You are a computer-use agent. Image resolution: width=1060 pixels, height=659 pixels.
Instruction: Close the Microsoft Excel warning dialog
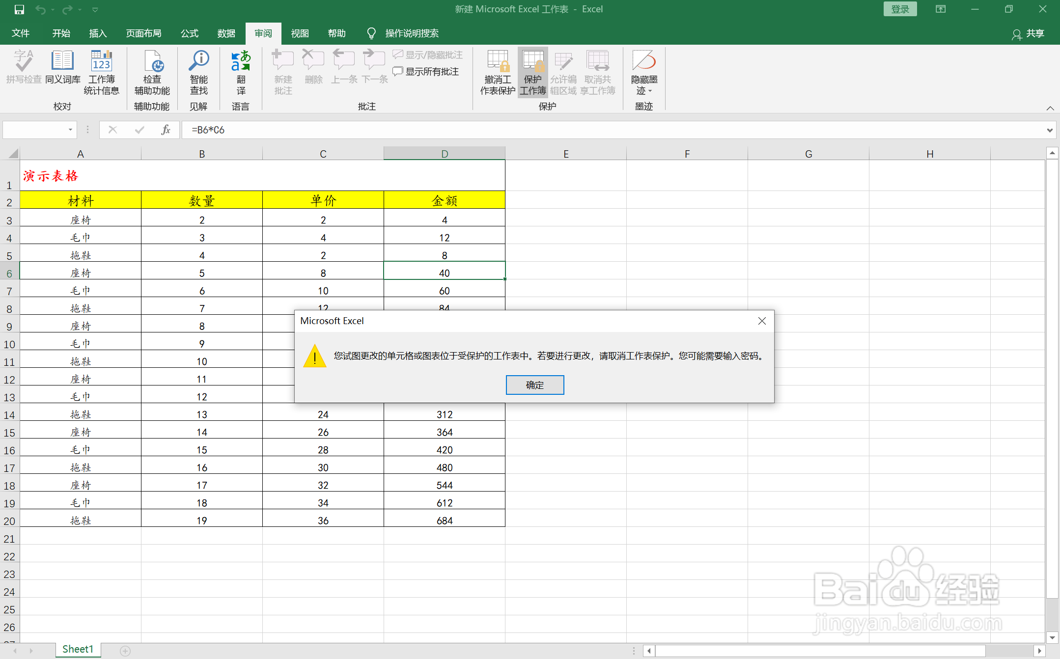[x=762, y=321]
